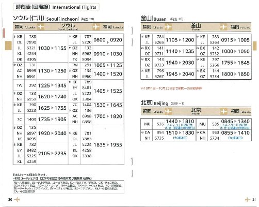Click the second airplane icon in the Busan table header
Screen dimensions: 259x207
click(x=223, y=27)
